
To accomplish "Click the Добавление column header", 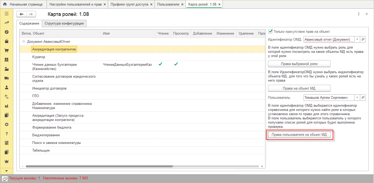I will click(202, 33).
